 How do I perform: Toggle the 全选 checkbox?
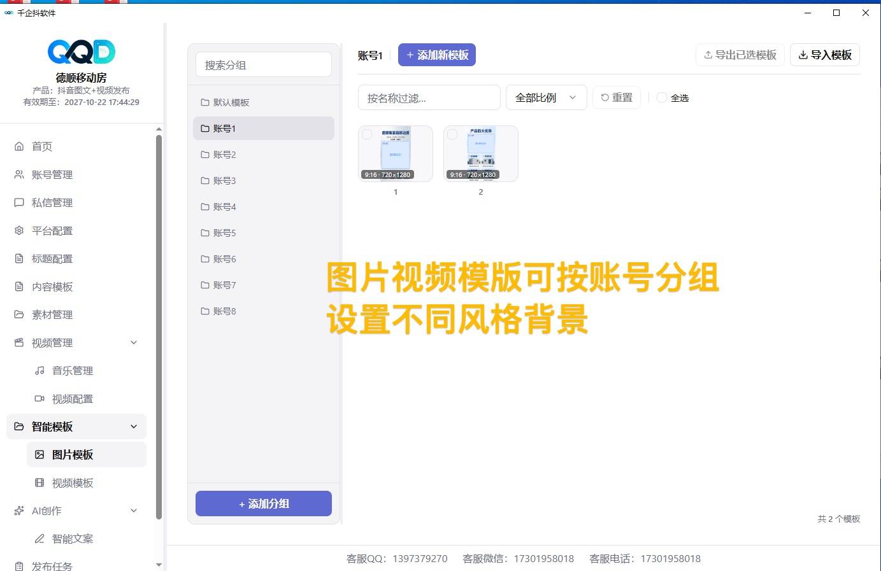662,97
